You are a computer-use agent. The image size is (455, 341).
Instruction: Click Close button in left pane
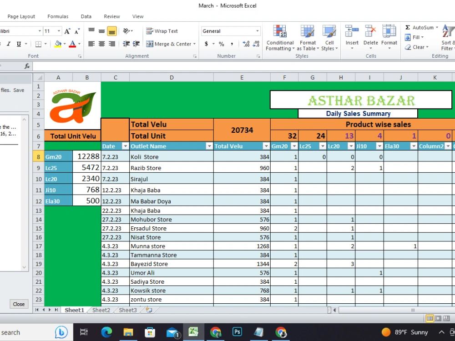tap(19, 304)
